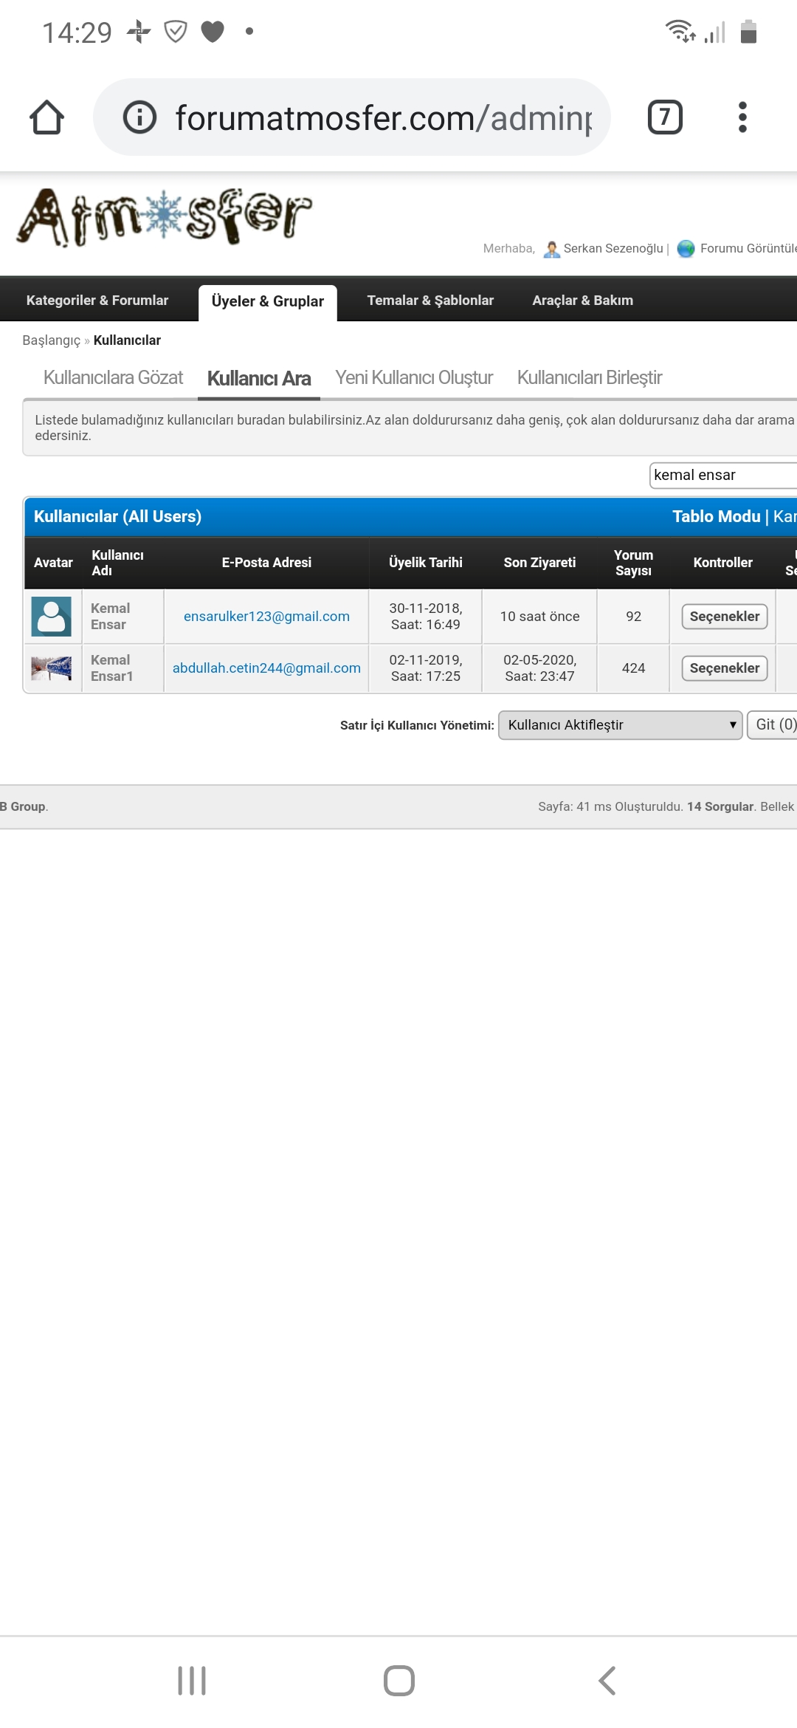Expand the Kullanıcı Aktifleştir dropdown
Viewport: 797px width, 1728px height.
pyautogui.click(x=620, y=725)
